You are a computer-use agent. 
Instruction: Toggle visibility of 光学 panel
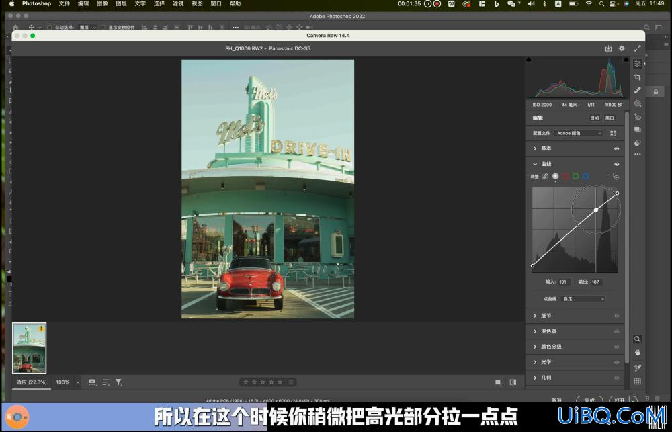[x=617, y=362]
